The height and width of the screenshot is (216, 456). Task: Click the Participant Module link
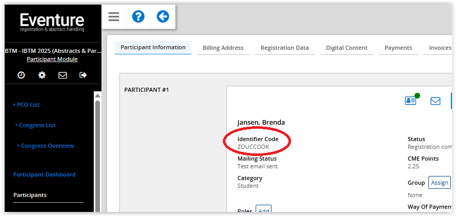click(52, 59)
